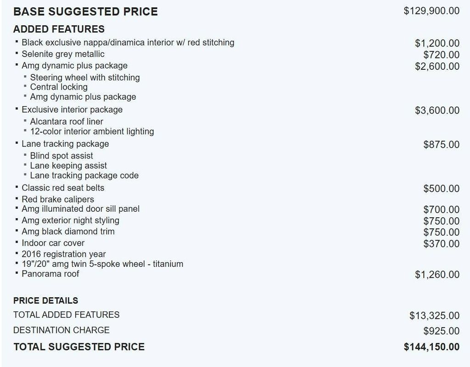Screen dimensions: 470x367
Task: Select the Total Added Features label
Action: coord(67,315)
